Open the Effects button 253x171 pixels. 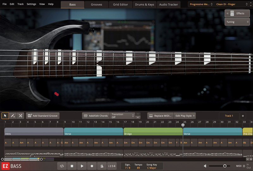(x=237, y=13)
